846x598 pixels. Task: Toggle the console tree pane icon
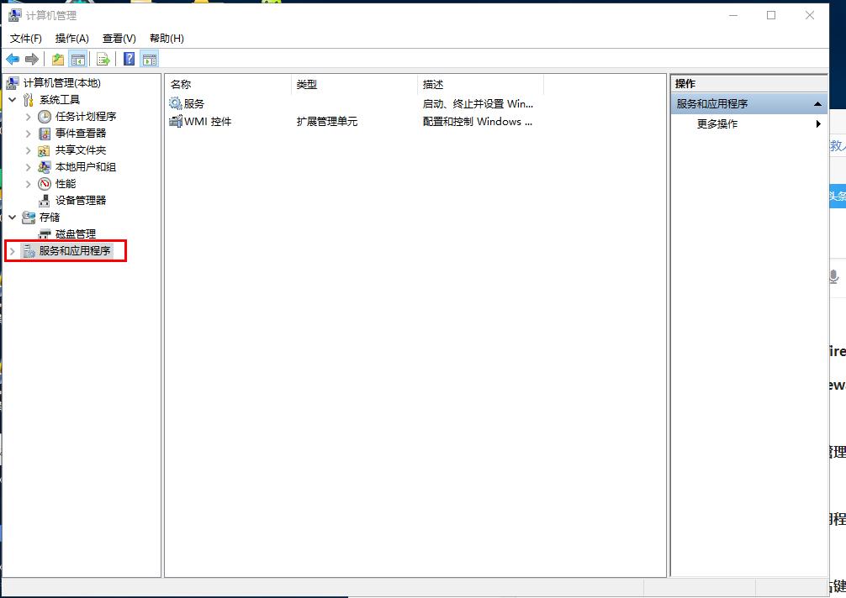tap(78, 58)
